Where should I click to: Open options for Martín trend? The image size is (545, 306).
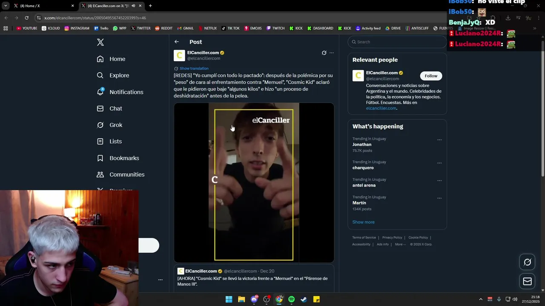coord(439,198)
